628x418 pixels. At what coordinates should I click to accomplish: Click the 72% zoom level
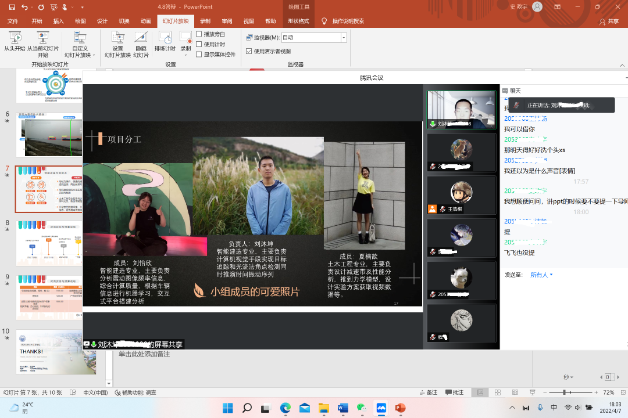[609, 392]
